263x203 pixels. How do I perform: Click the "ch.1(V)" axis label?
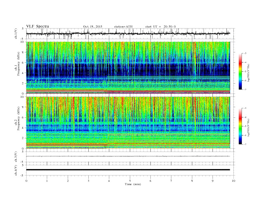click(x=16, y=34)
